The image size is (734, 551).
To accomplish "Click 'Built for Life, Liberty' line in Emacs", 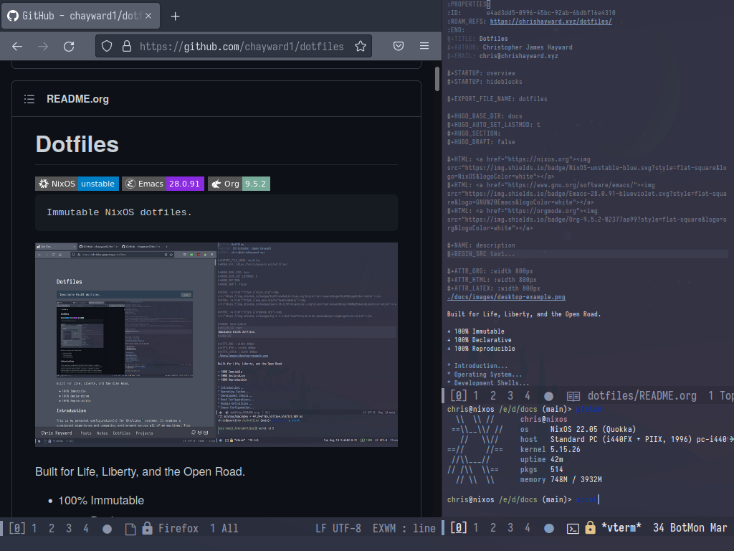I will click(x=524, y=314).
